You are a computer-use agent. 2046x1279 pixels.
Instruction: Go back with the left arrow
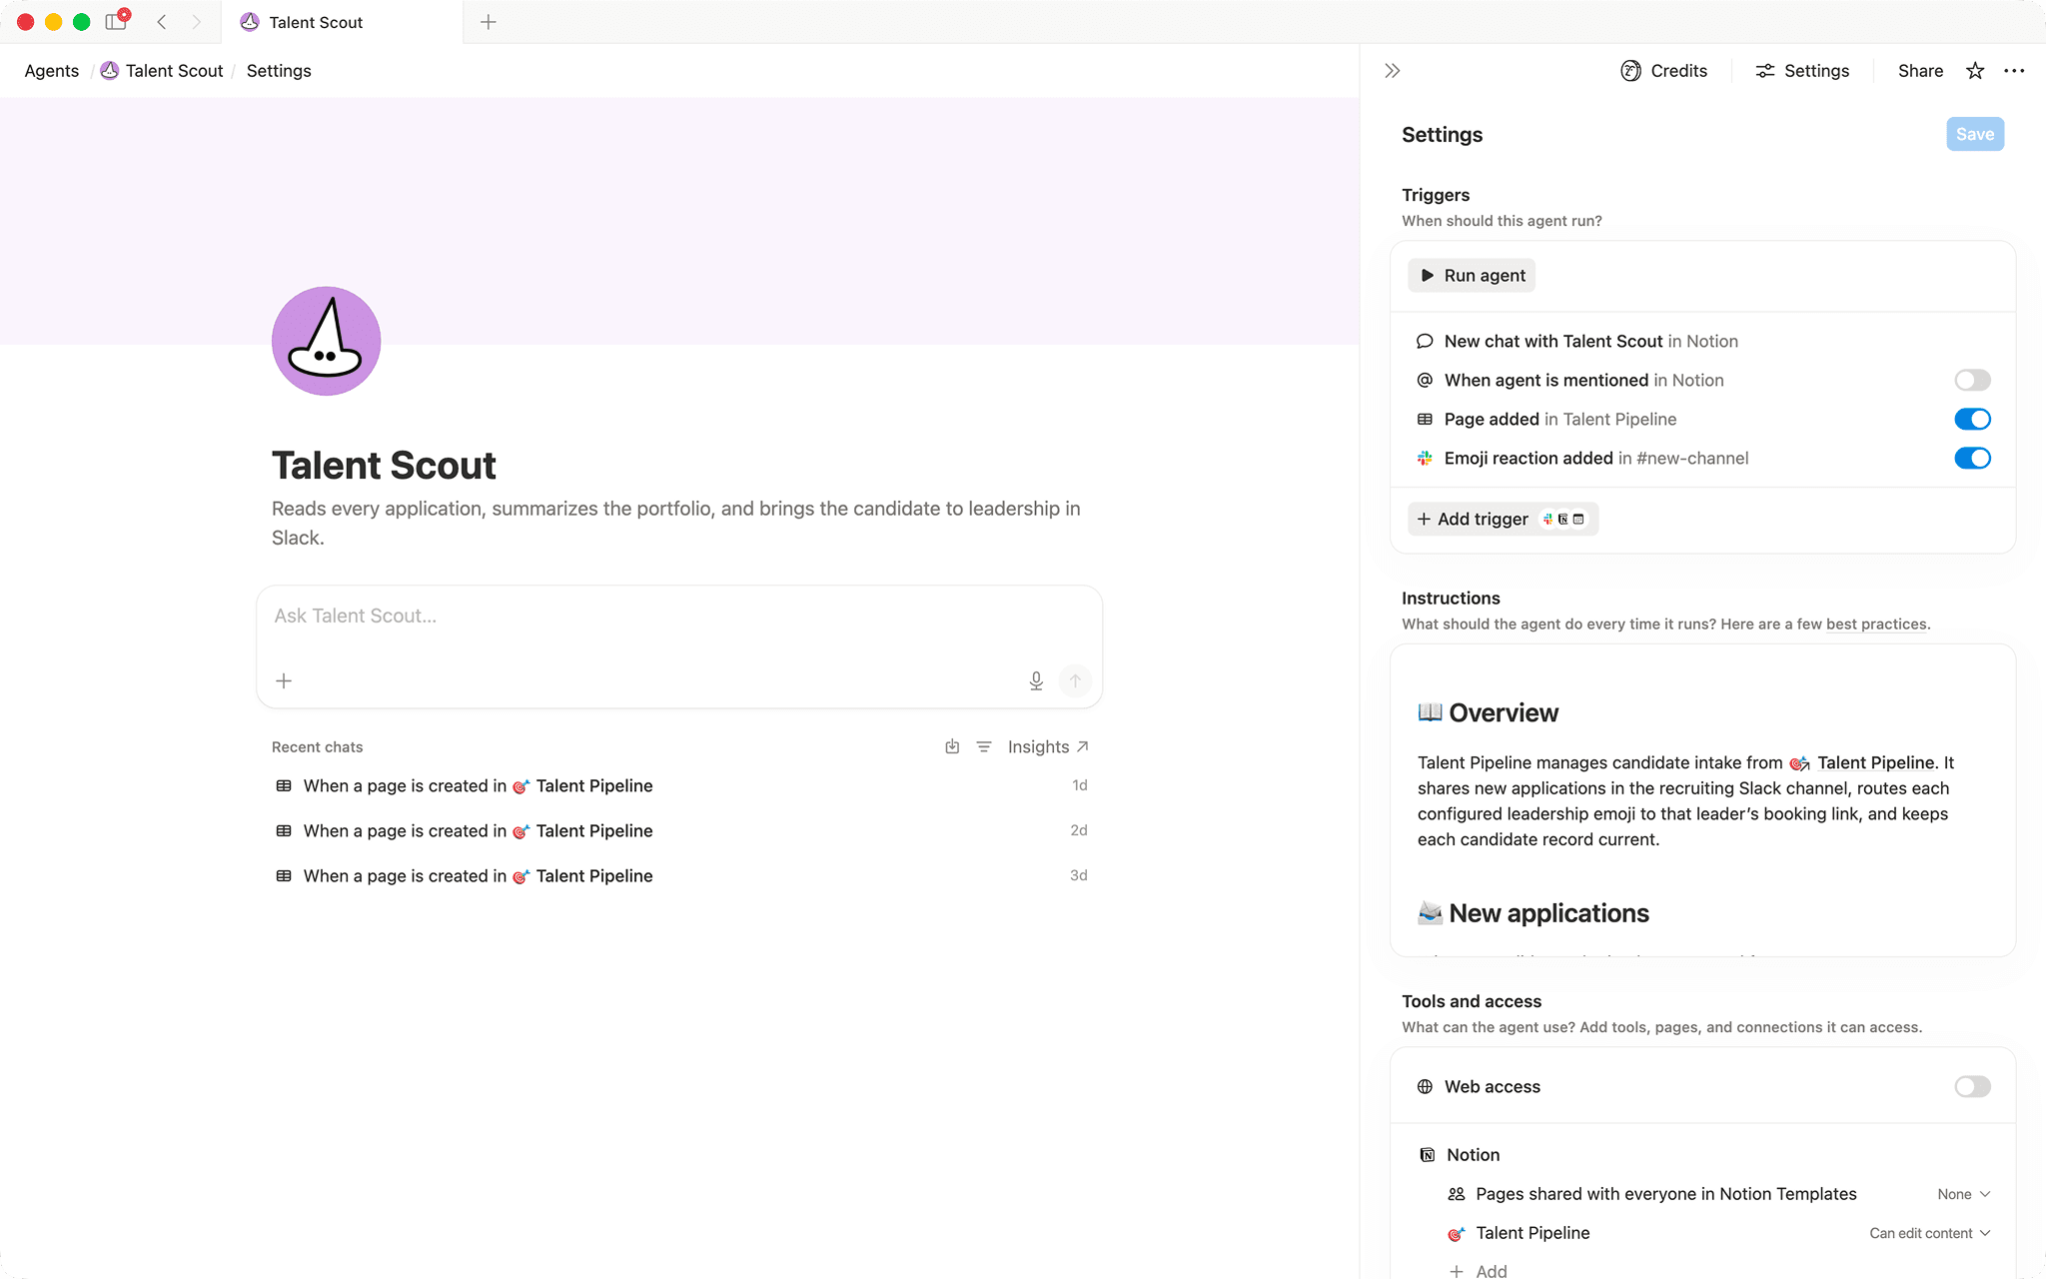[x=162, y=22]
